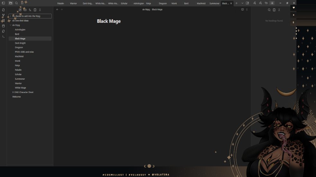This screenshot has height=177, width=316.
Task: Toggle the left sidebar panel icon
Action: point(3,3)
